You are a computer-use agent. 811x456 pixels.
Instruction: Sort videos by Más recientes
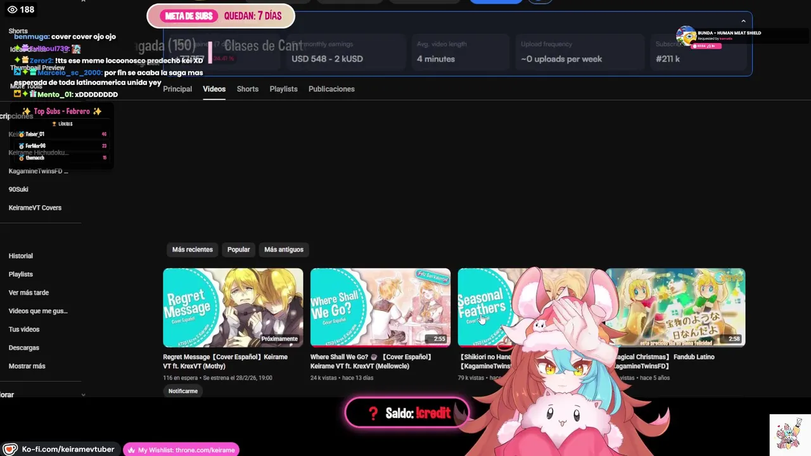coord(193,250)
